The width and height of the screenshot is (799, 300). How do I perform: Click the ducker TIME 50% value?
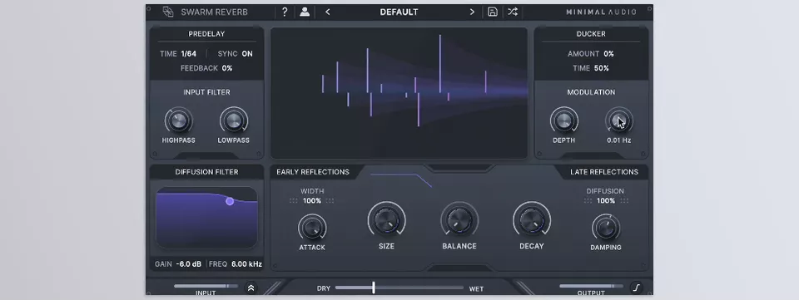pos(601,68)
